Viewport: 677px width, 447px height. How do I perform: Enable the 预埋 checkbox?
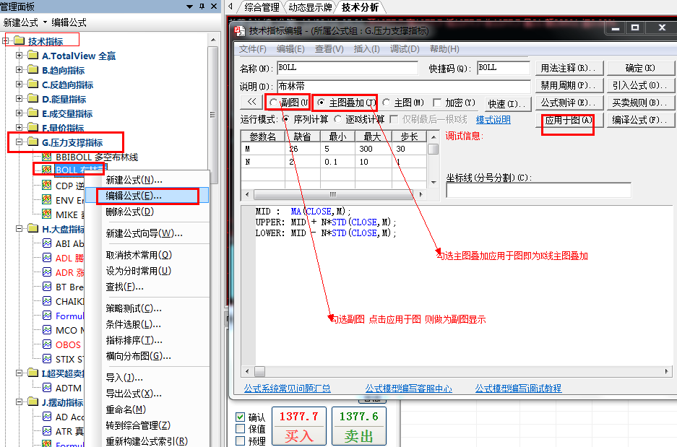pos(241,441)
